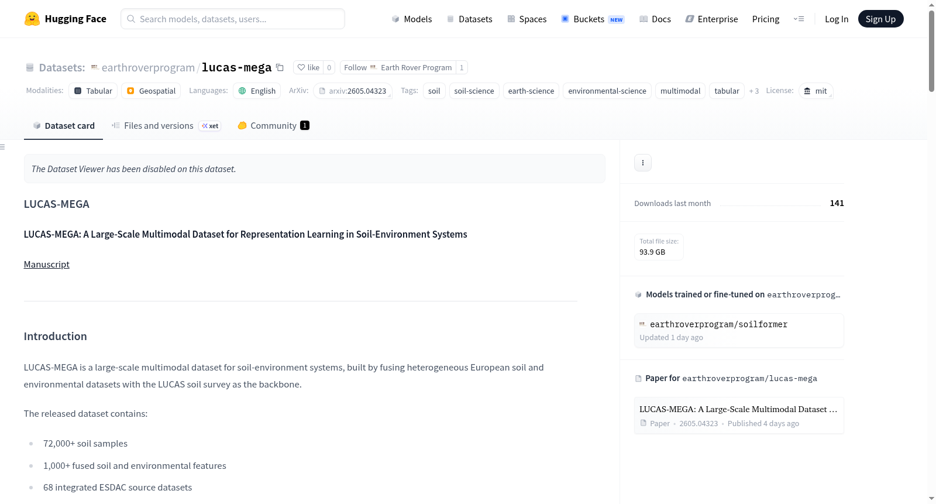Viewport: 936px width, 504px height.
Task: Go to Spaces in top navigation
Action: tap(526, 19)
